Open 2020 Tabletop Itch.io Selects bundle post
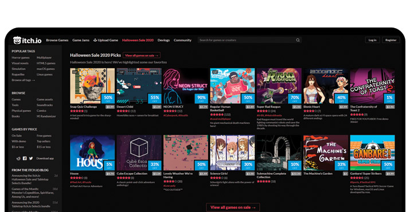Viewport: 410px width, 212px height. pyautogui.click(x=31, y=204)
